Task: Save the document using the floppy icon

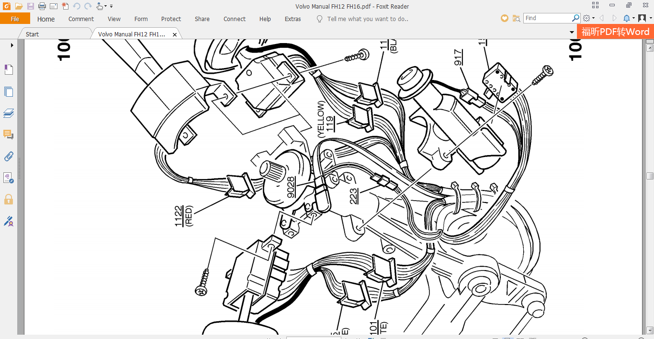Action: pyautogui.click(x=30, y=6)
